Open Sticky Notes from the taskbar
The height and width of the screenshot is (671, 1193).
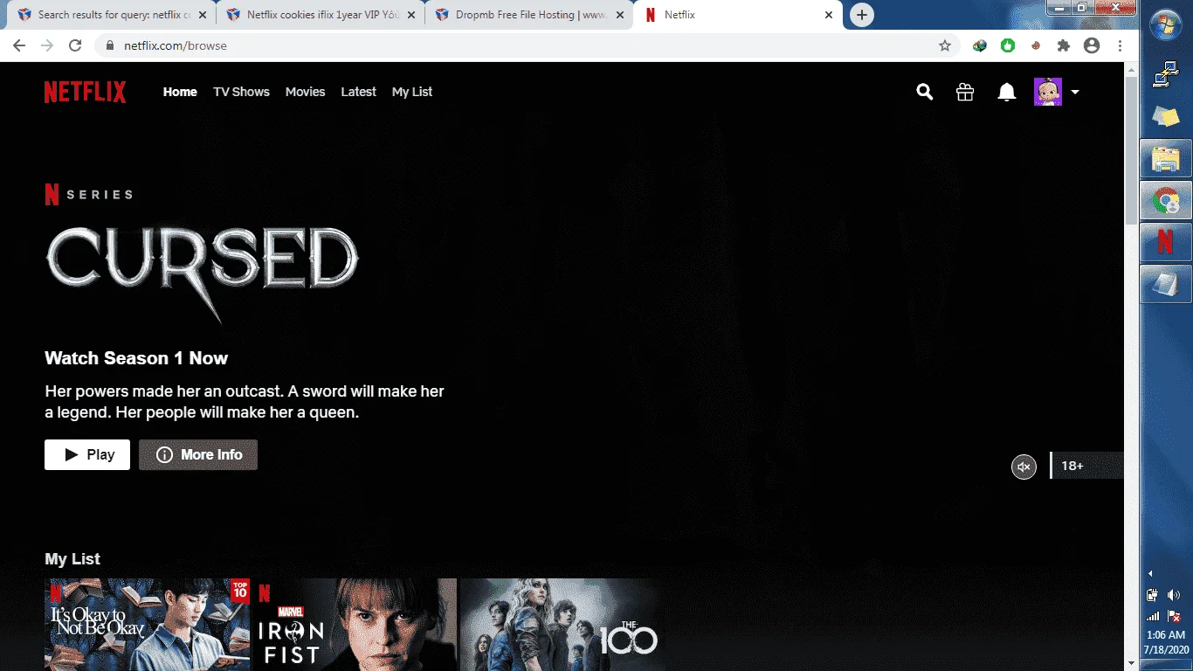tap(1166, 116)
